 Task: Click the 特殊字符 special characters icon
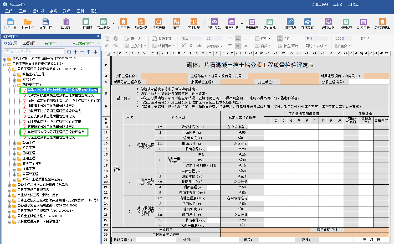point(155,39)
